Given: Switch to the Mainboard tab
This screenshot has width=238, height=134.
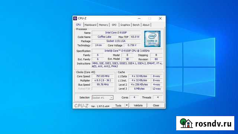Looking at the screenshot, I should click(x=90, y=25).
